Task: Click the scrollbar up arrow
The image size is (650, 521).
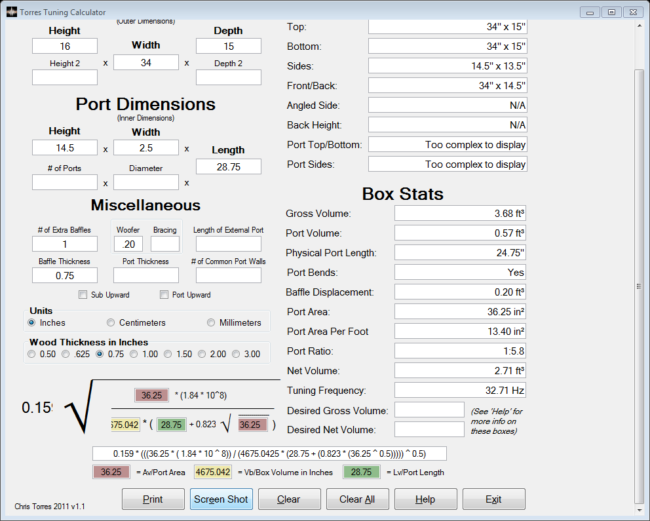Action: [639, 26]
